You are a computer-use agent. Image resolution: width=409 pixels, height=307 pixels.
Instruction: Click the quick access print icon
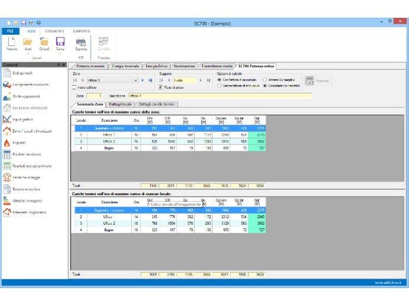point(31,23)
